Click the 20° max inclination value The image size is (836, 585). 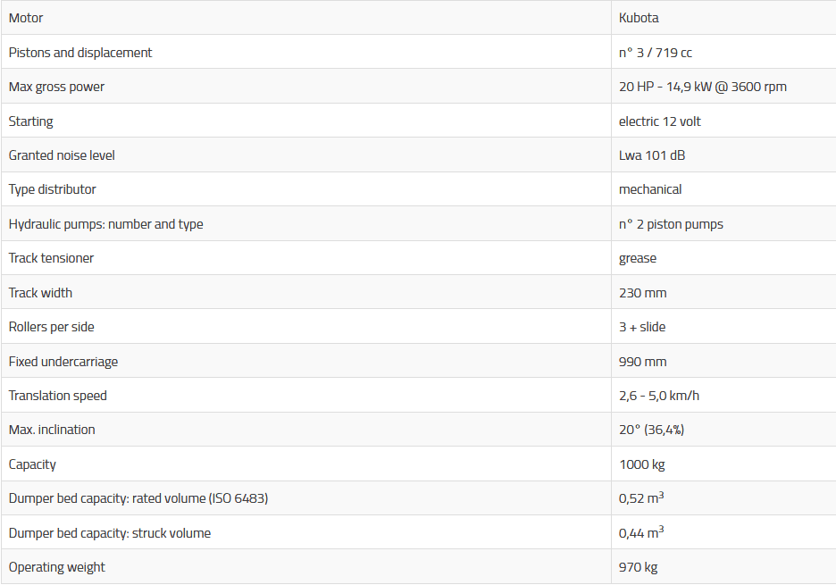[651, 430]
